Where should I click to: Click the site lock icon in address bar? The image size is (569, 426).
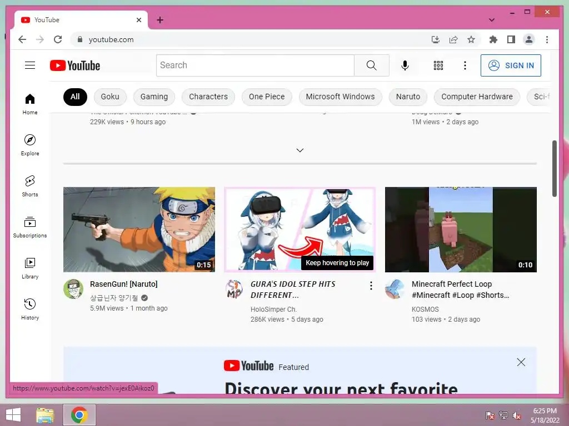point(80,39)
